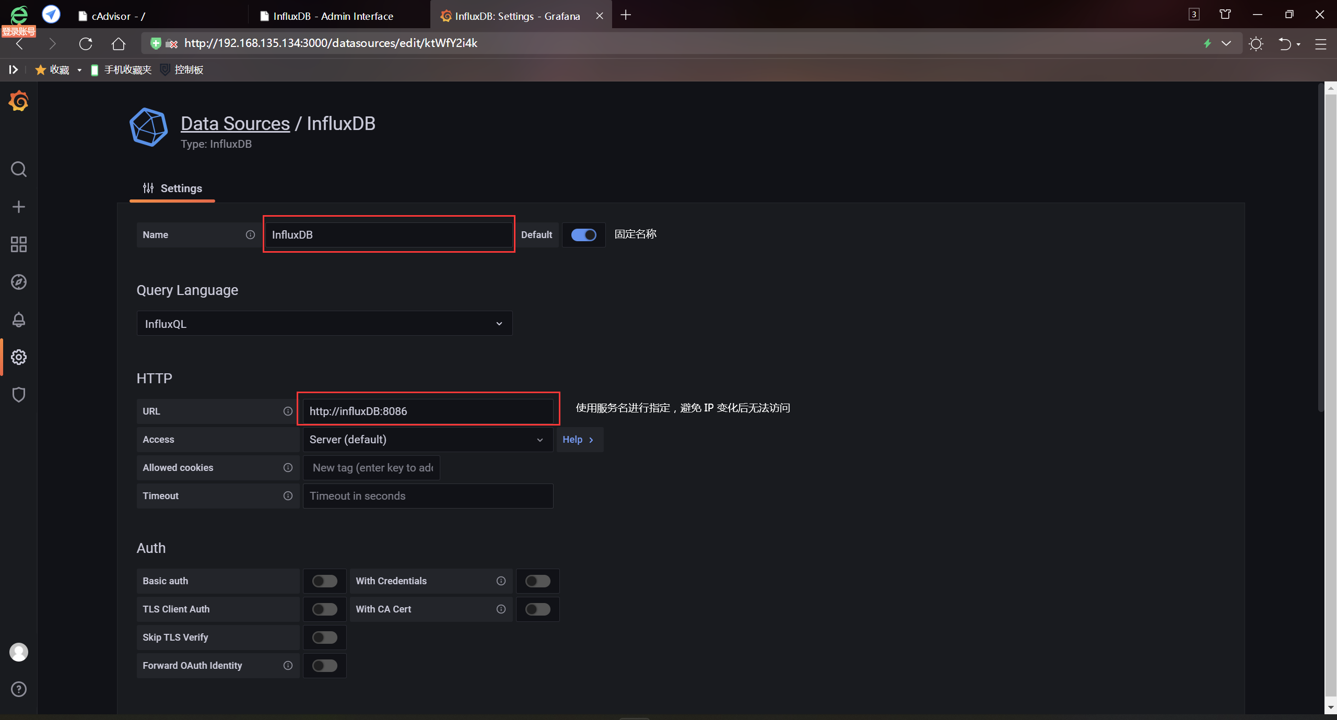Toggle the Default data source switch

coord(583,235)
